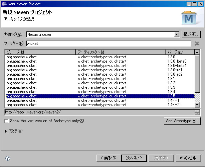This screenshot has height=168, width=205.
Task: Select the row with version 1.3.2
Action: 100,83
